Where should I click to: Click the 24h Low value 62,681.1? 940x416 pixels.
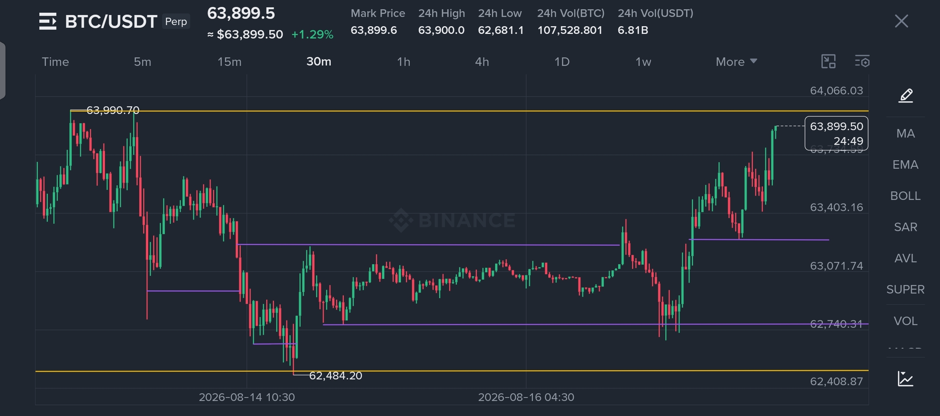pos(501,30)
